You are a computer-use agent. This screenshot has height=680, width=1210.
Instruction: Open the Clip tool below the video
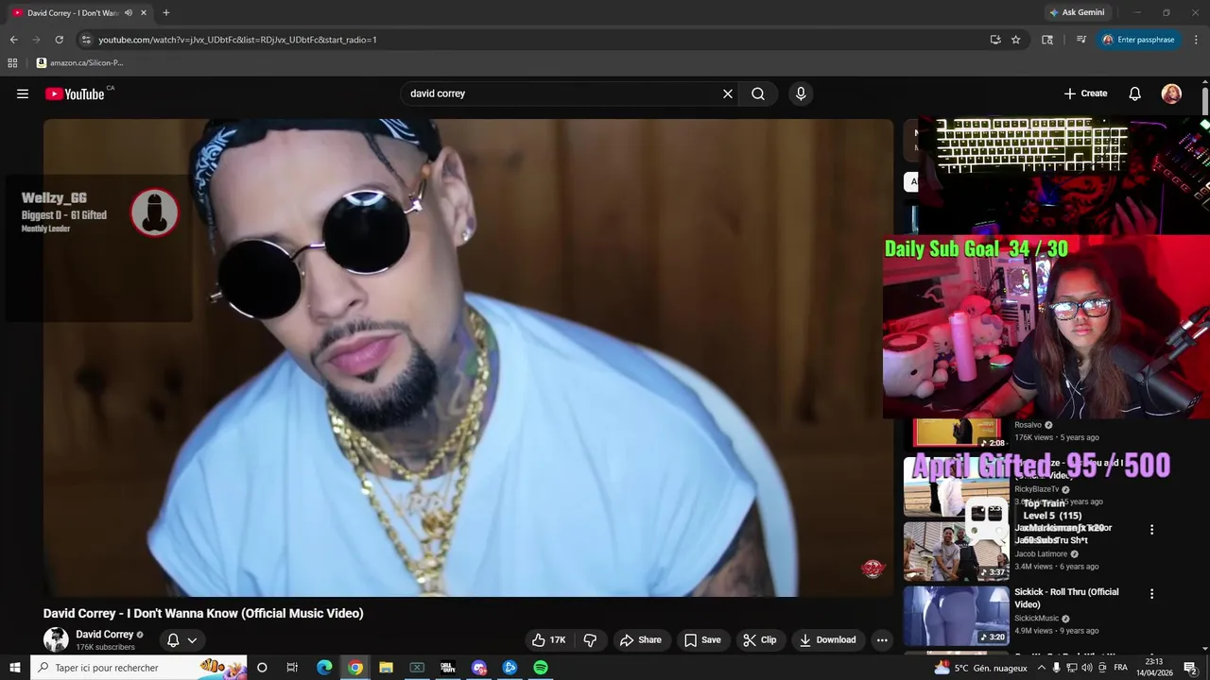759,639
